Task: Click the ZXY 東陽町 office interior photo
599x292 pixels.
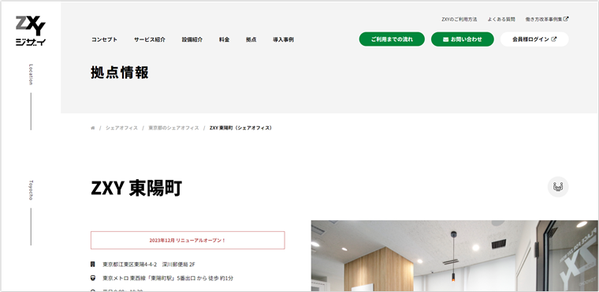Action: pos(455,256)
